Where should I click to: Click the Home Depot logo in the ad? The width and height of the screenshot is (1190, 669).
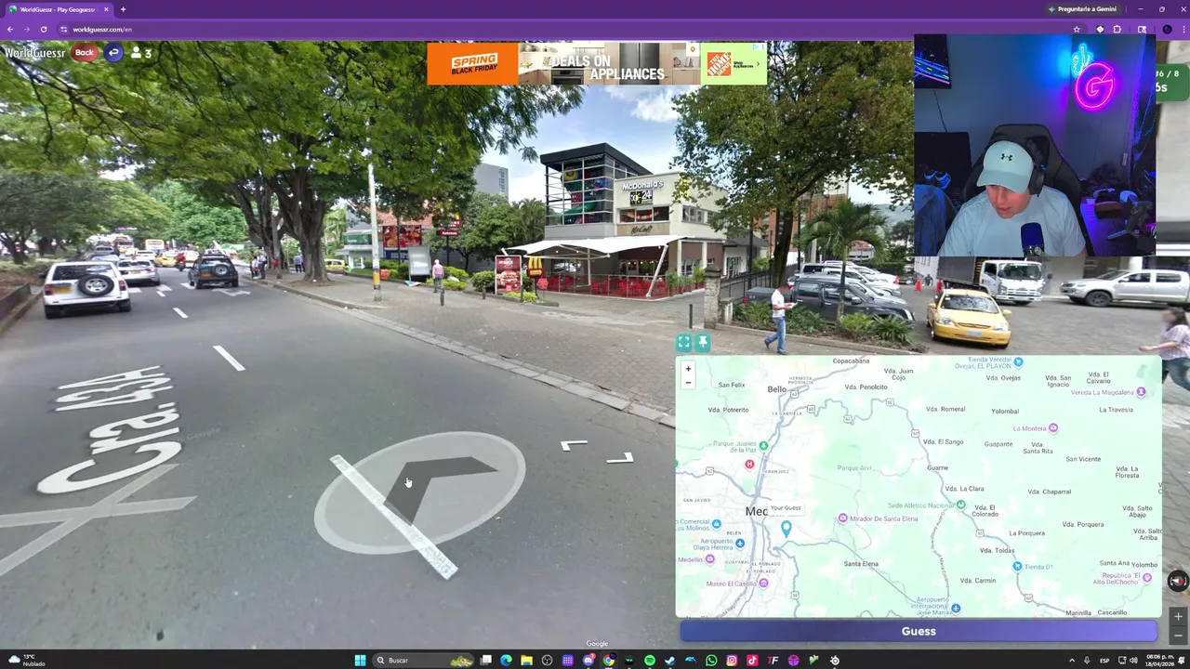click(719, 64)
